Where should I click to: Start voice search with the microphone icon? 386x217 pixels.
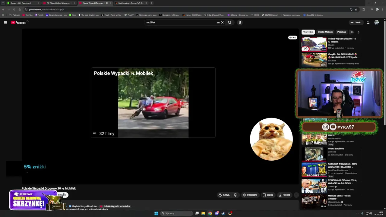click(x=240, y=22)
